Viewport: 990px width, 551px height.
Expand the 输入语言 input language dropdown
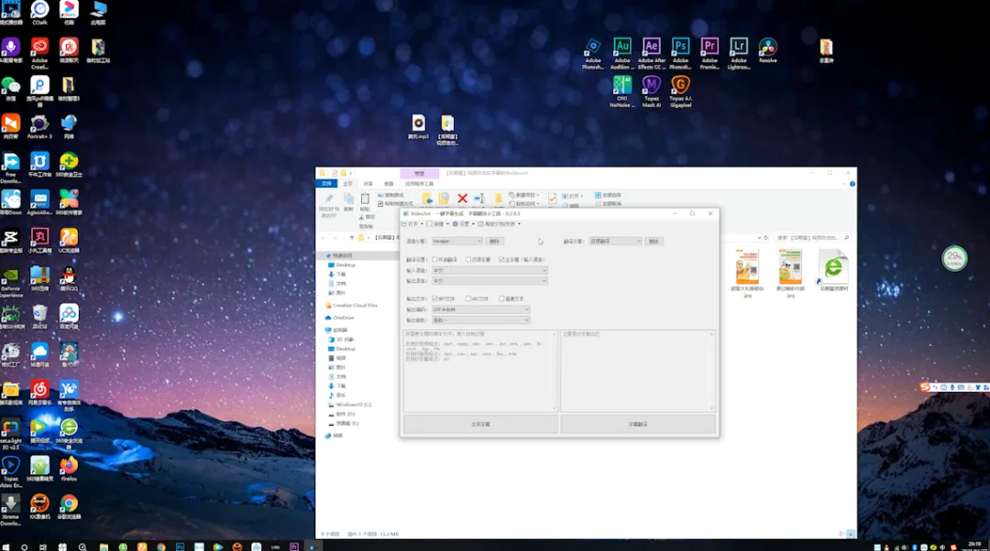click(489, 270)
